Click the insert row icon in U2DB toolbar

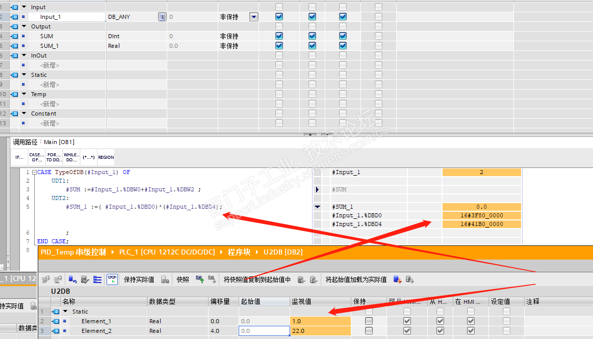click(x=46, y=279)
